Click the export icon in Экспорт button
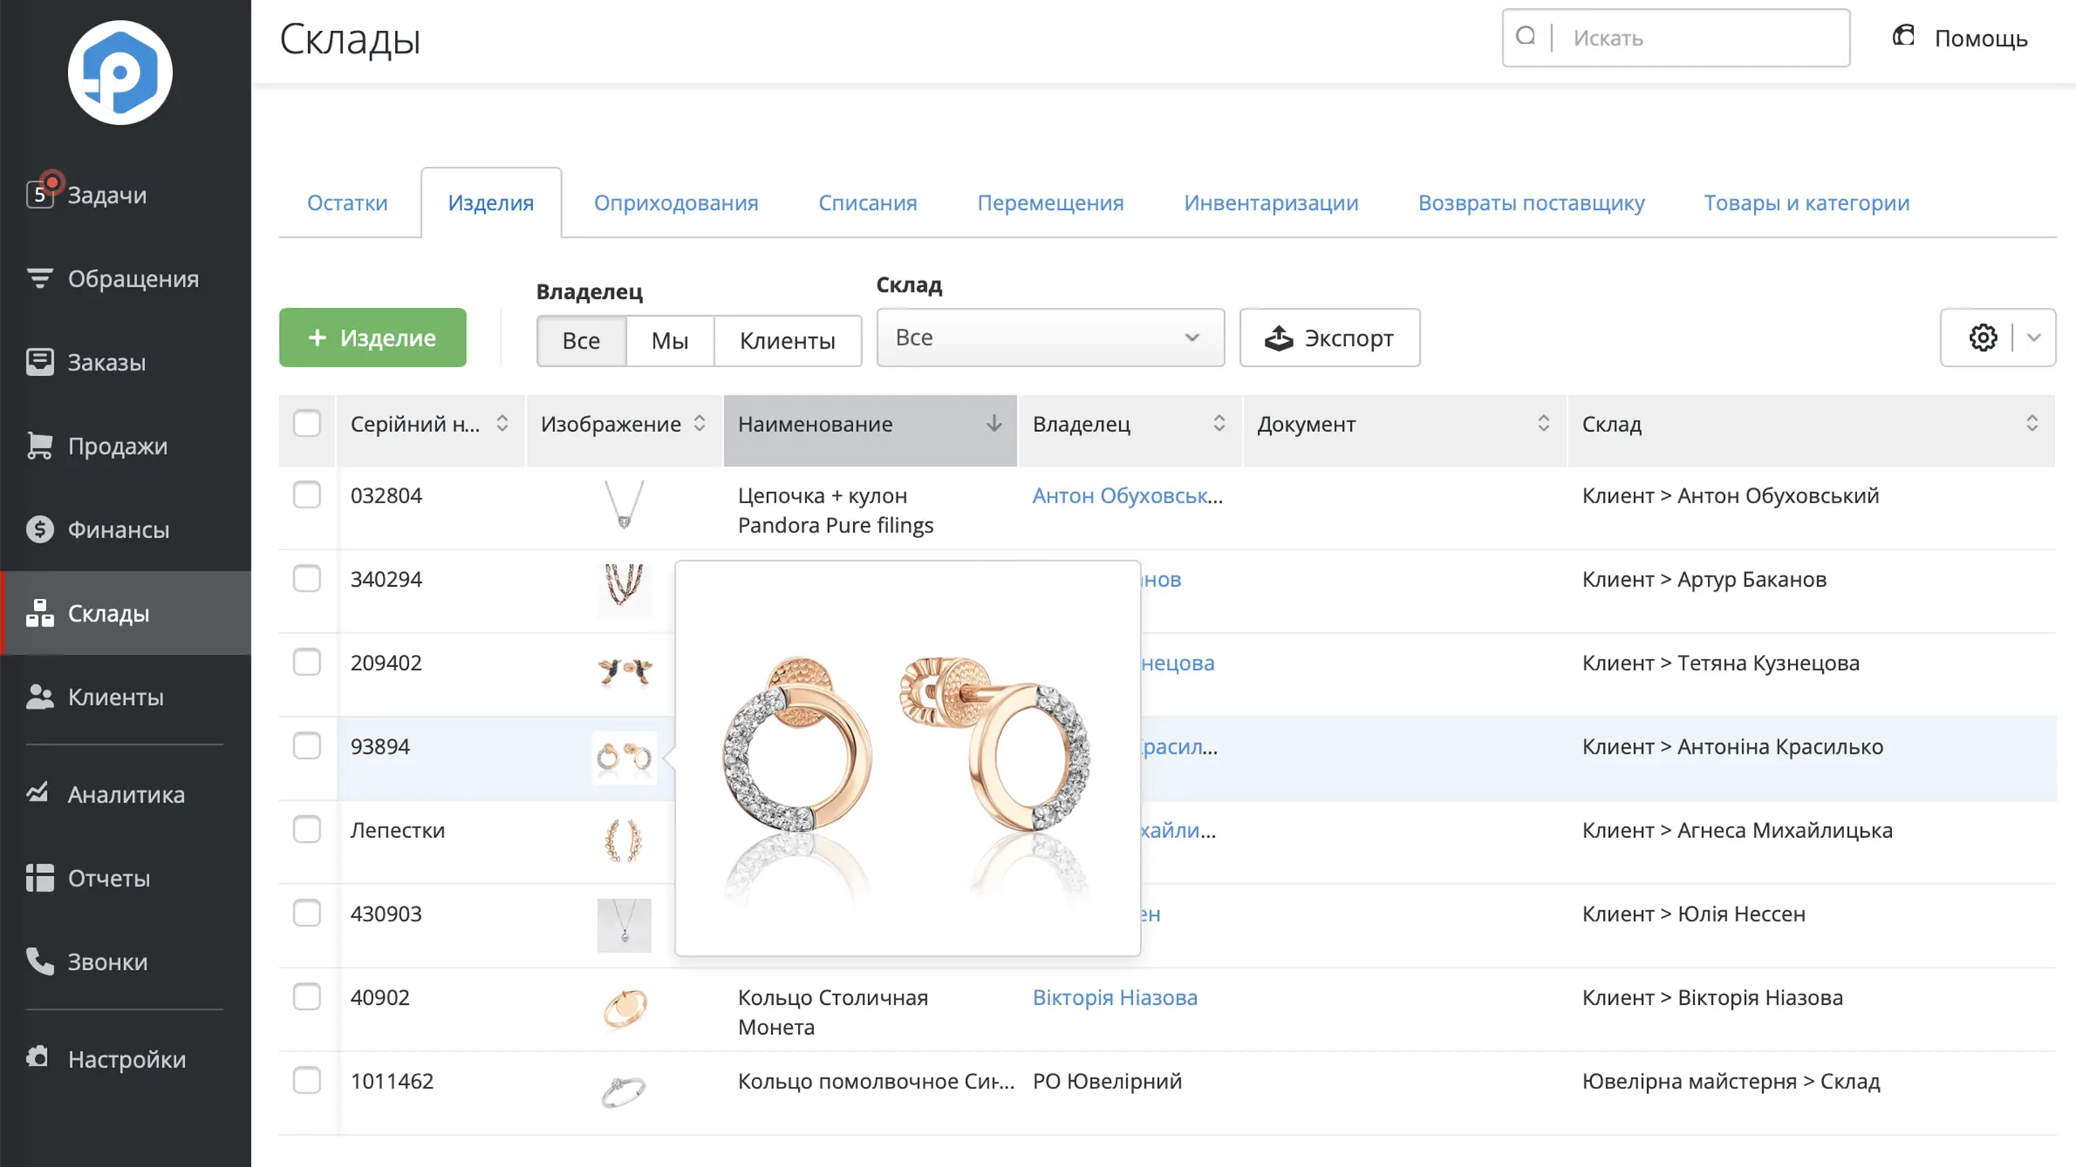Viewport: 2076px width, 1167px height. pos(1279,338)
